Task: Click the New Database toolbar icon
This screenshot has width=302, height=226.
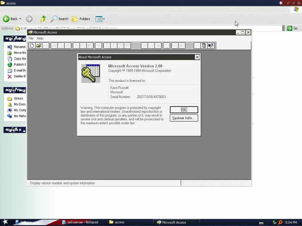Action: 32,46
